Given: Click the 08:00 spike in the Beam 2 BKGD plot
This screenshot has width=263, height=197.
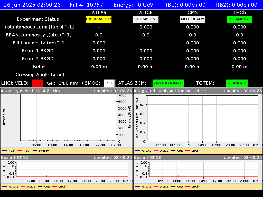Looking at the screenshot, I should [x=179, y=175].
